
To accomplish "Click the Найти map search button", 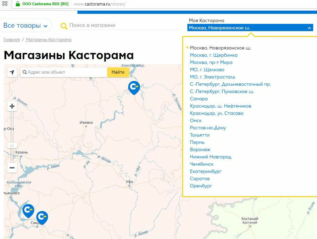I will (118, 72).
